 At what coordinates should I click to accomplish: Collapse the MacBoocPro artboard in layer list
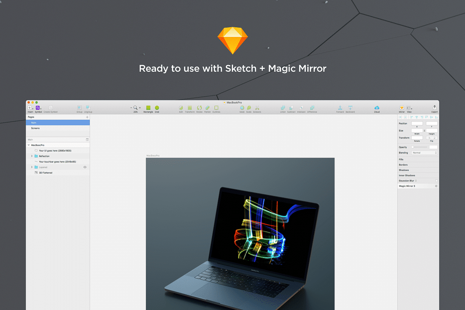tap(29, 145)
